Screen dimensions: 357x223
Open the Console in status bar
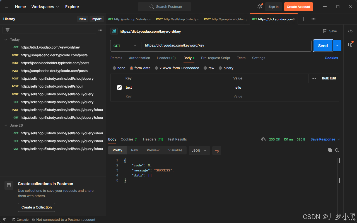click(x=20, y=220)
